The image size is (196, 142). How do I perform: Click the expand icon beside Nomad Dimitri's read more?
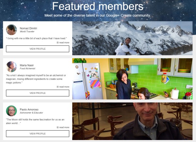point(57,43)
